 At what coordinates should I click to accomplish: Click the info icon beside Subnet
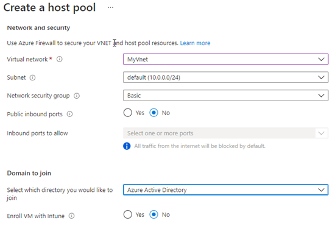32,77
